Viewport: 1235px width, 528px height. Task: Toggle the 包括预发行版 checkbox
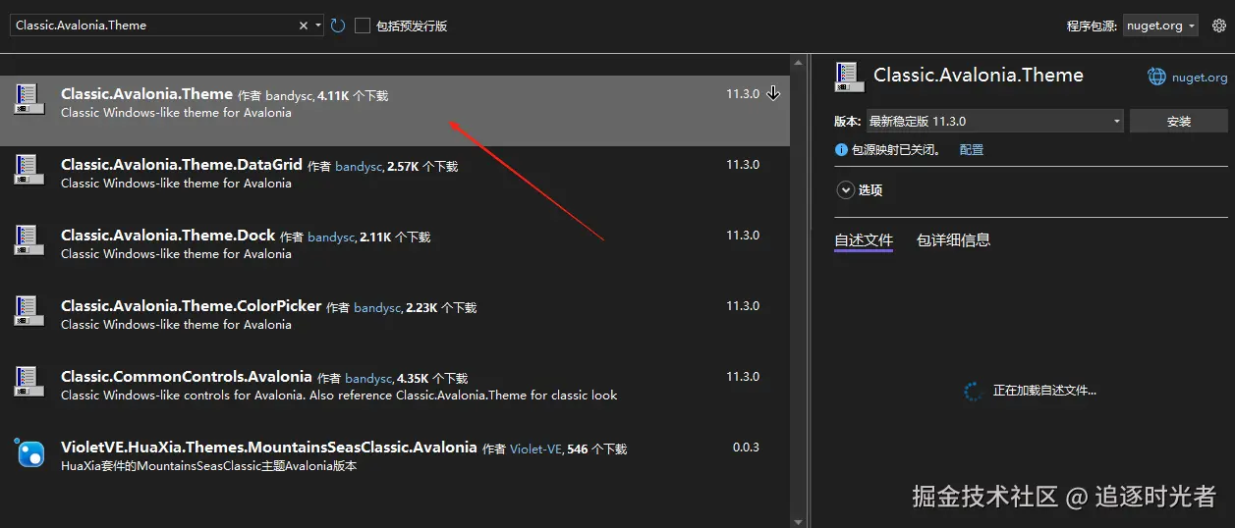tap(363, 26)
